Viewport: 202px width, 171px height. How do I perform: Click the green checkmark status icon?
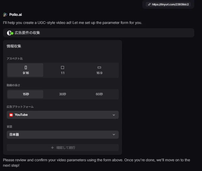point(12,33)
